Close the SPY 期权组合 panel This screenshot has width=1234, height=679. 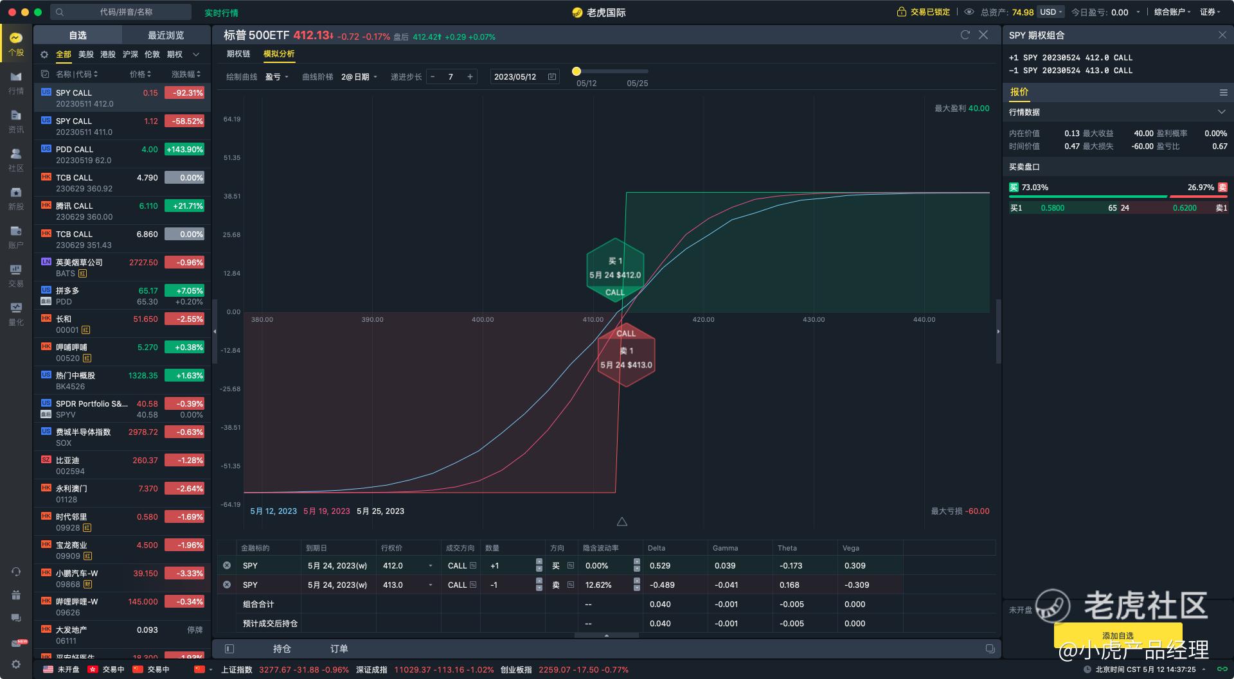[1222, 35]
